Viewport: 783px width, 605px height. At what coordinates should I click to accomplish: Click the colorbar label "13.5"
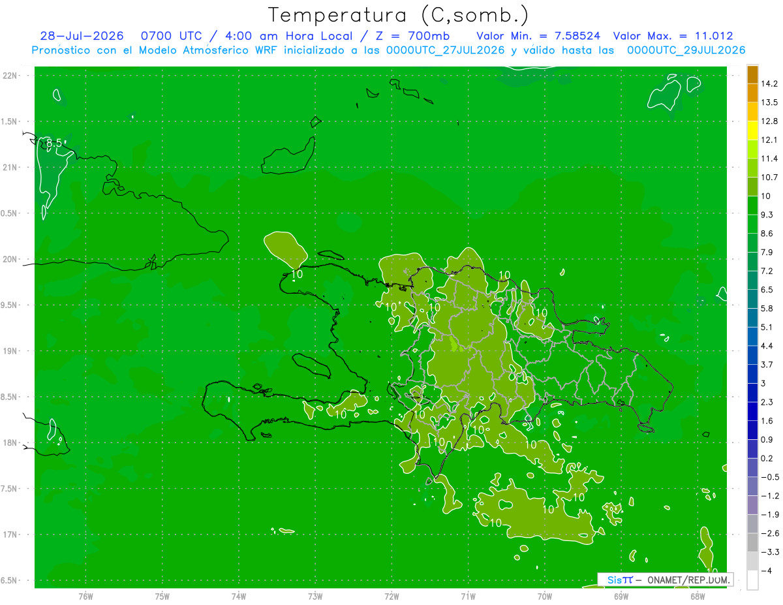point(769,102)
